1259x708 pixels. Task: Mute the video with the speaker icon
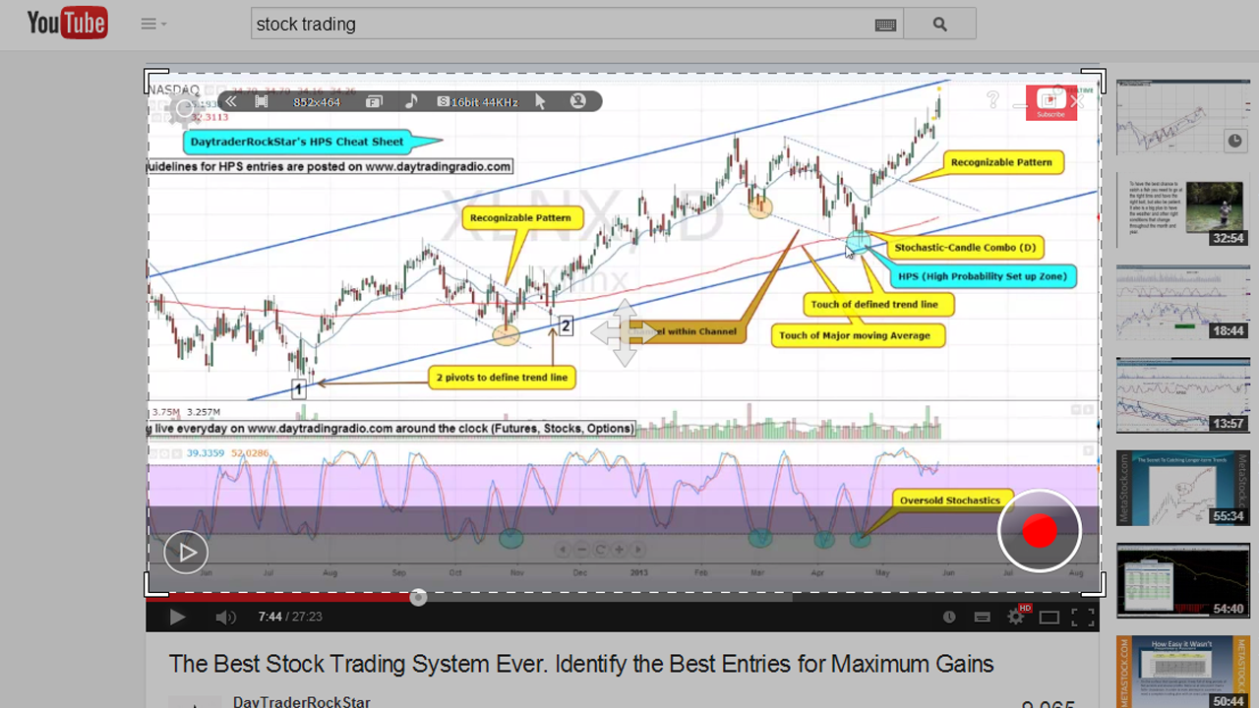click(x=225, y=617)
